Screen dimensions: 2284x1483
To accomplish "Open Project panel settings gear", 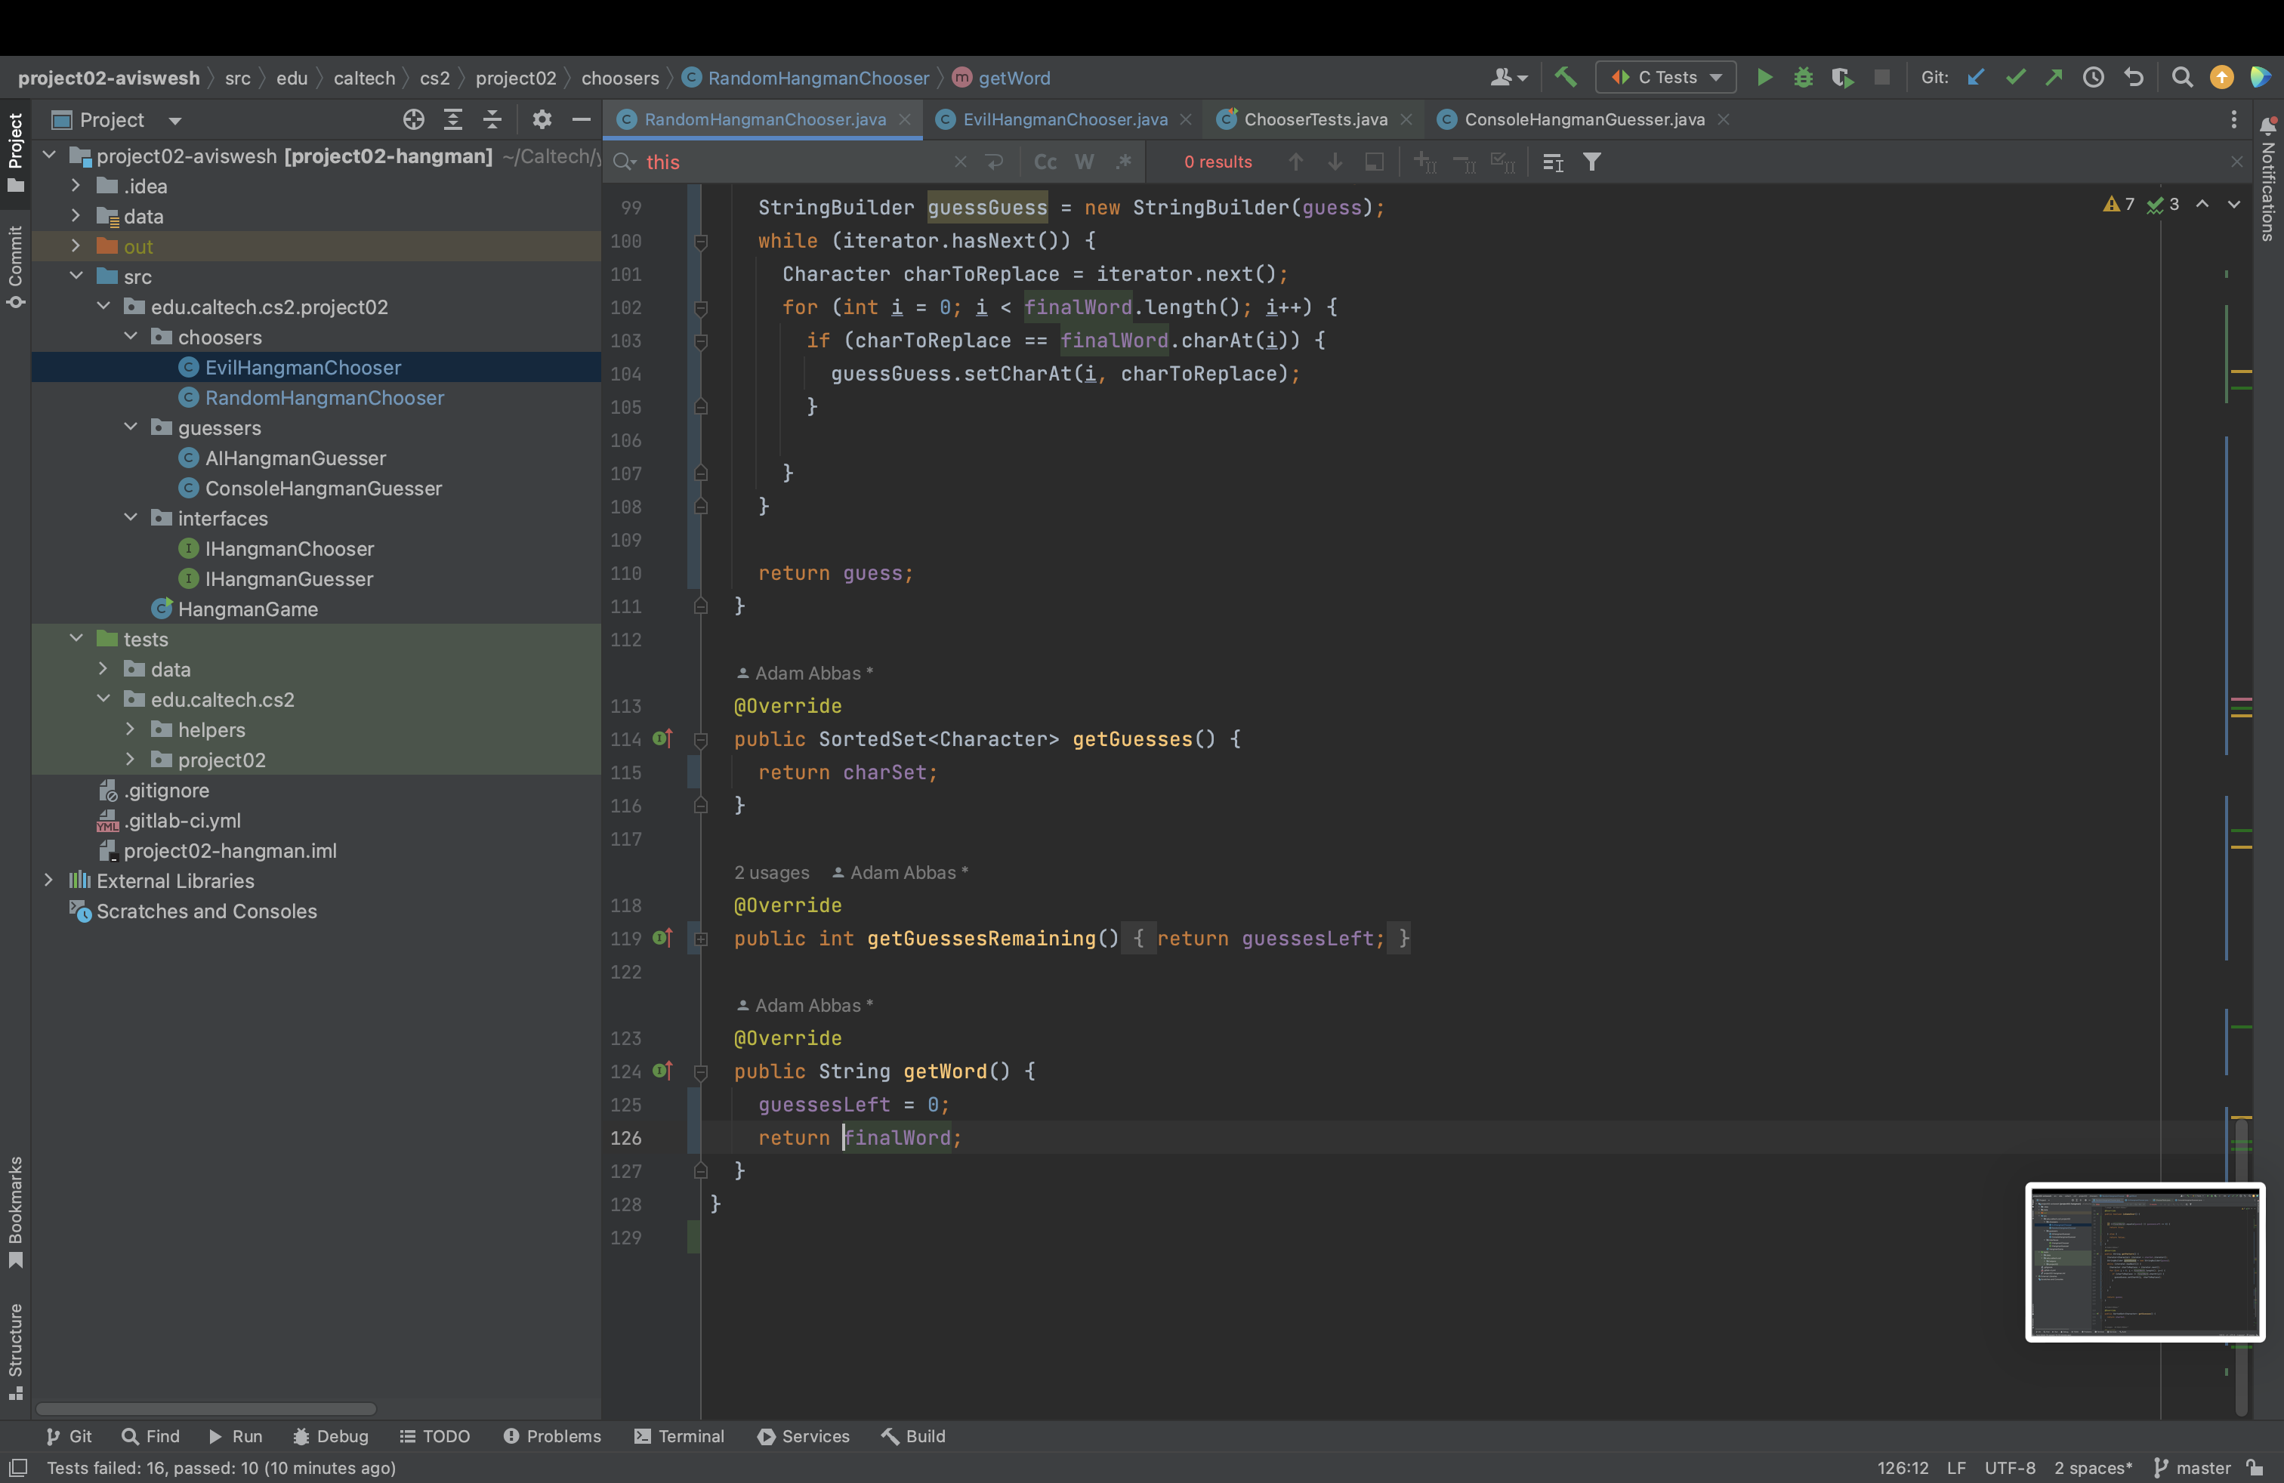I will (x=542, y=119).
